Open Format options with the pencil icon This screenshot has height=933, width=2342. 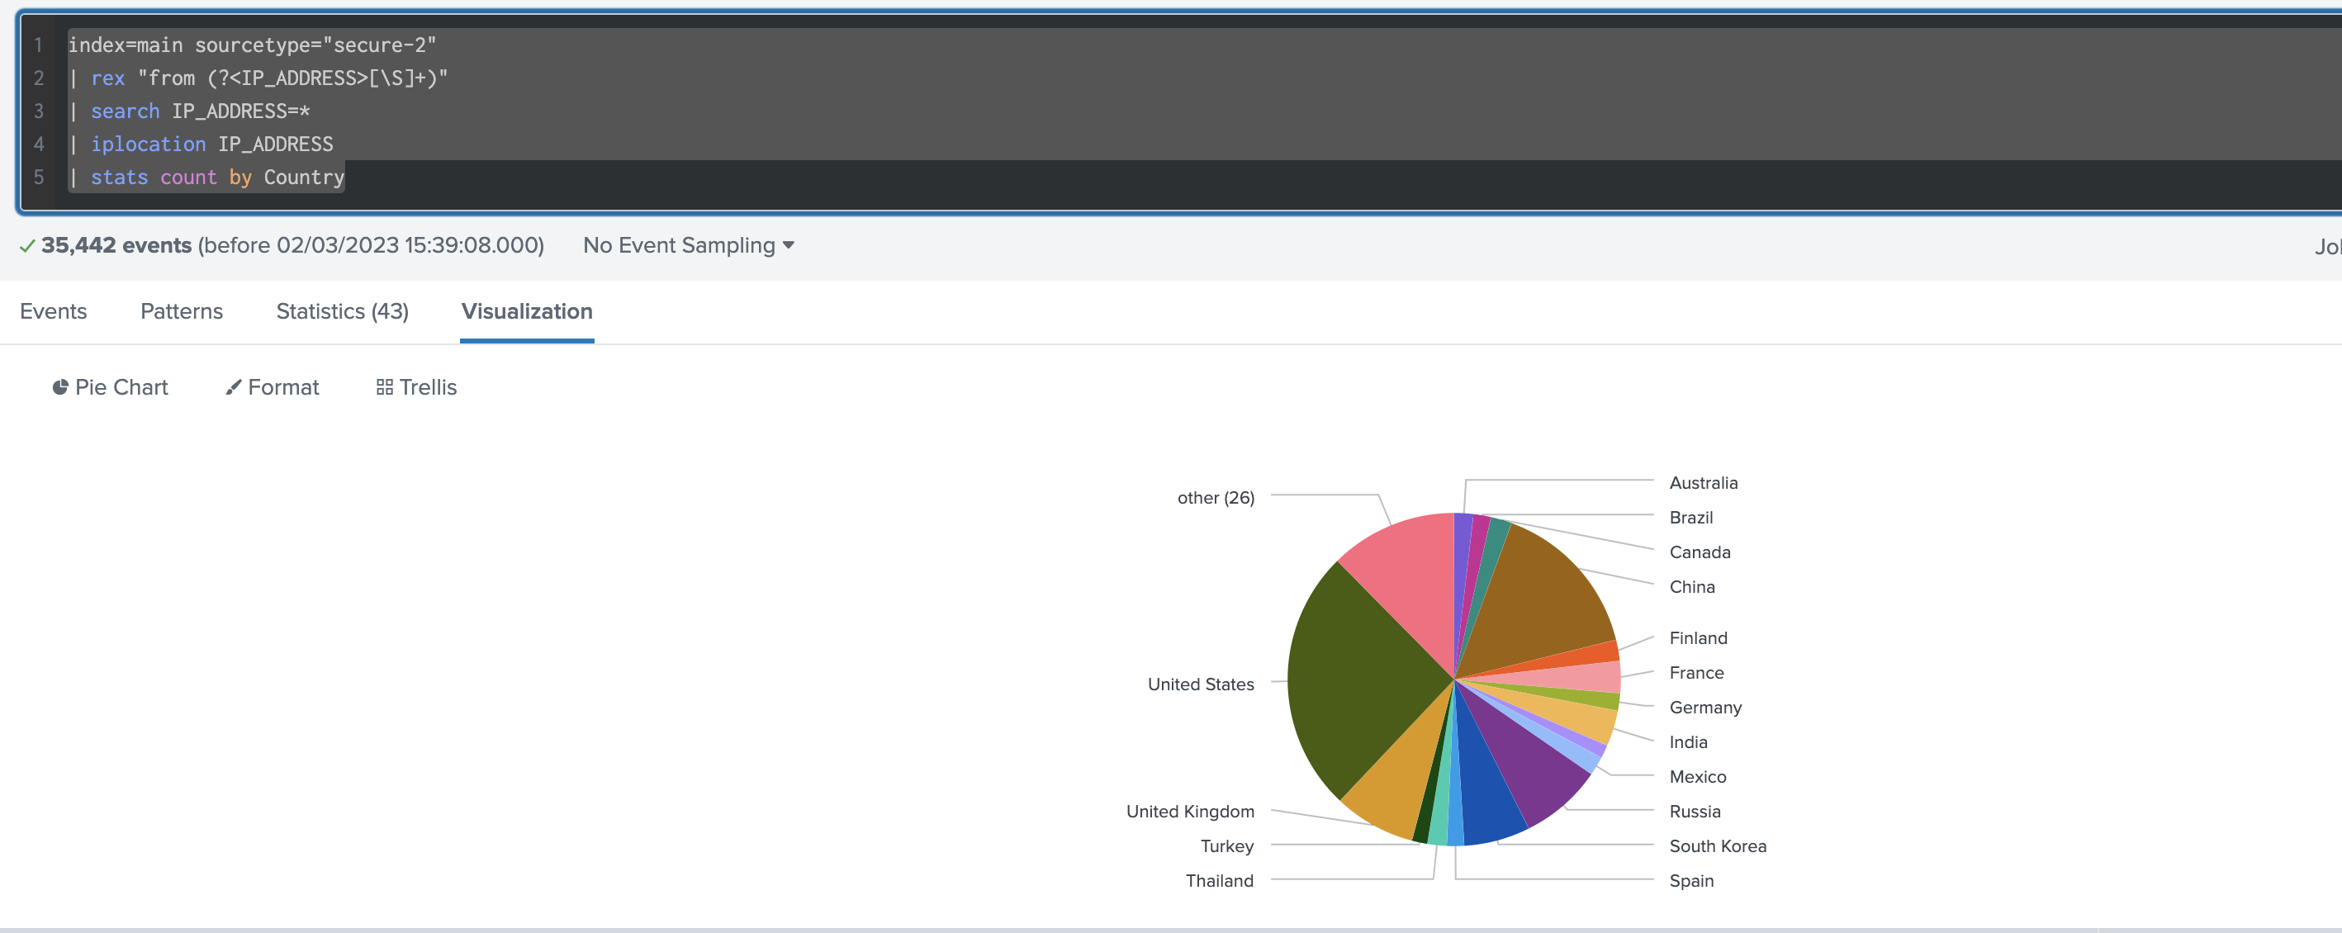coord(233,386)
